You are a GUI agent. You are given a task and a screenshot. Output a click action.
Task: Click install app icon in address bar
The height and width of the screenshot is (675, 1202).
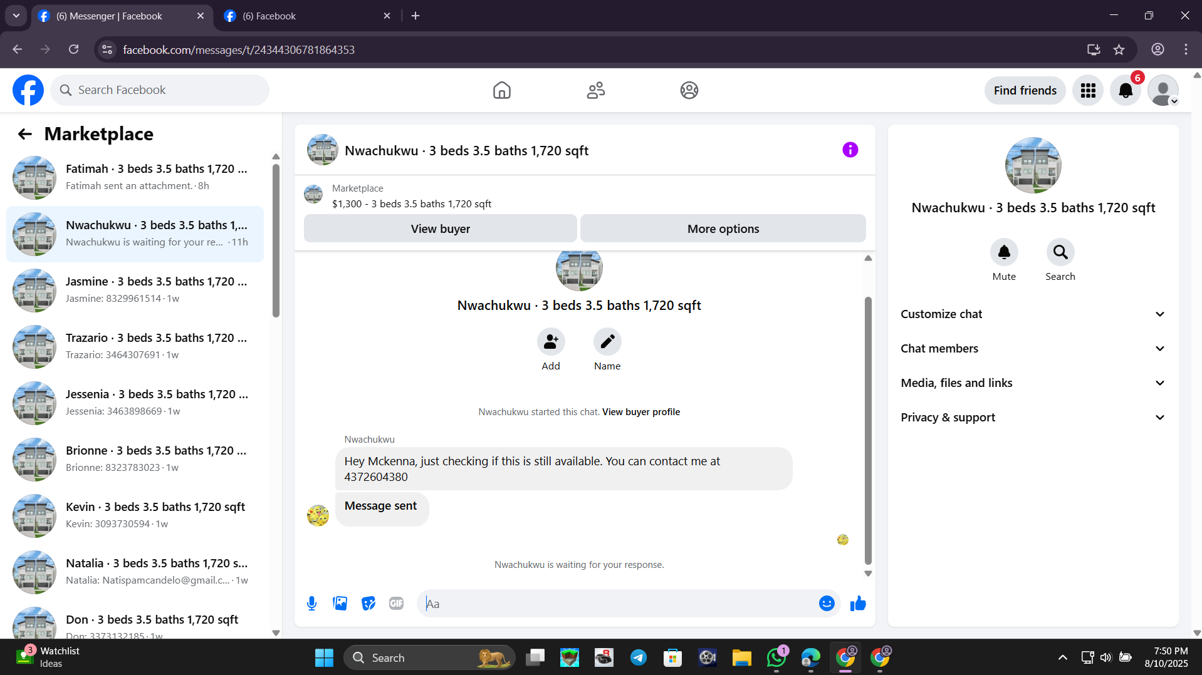click(x=1094, y=49)
